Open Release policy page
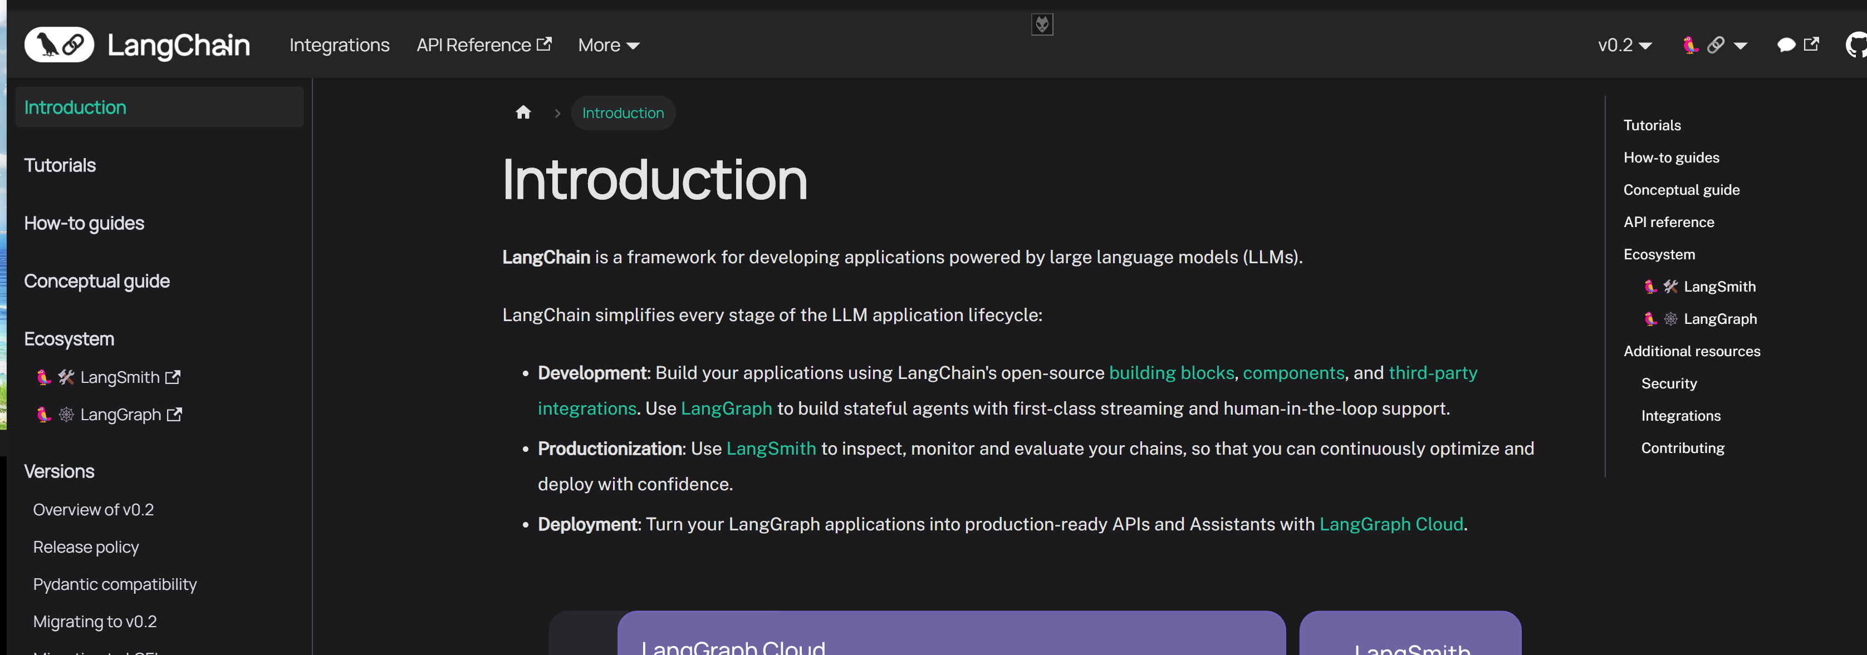The width and height of the screenshot is (1867, 655). click(86, 547)
